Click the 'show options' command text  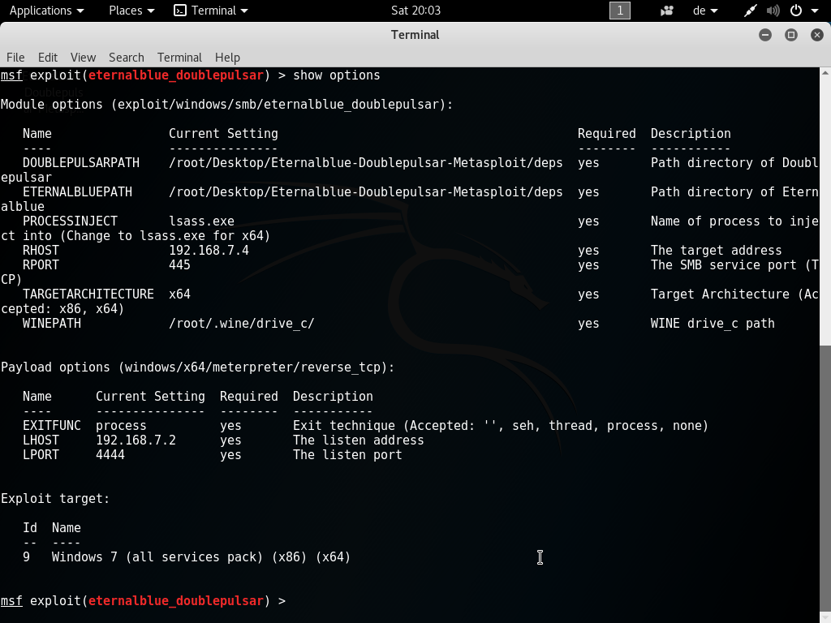(337, 75)
